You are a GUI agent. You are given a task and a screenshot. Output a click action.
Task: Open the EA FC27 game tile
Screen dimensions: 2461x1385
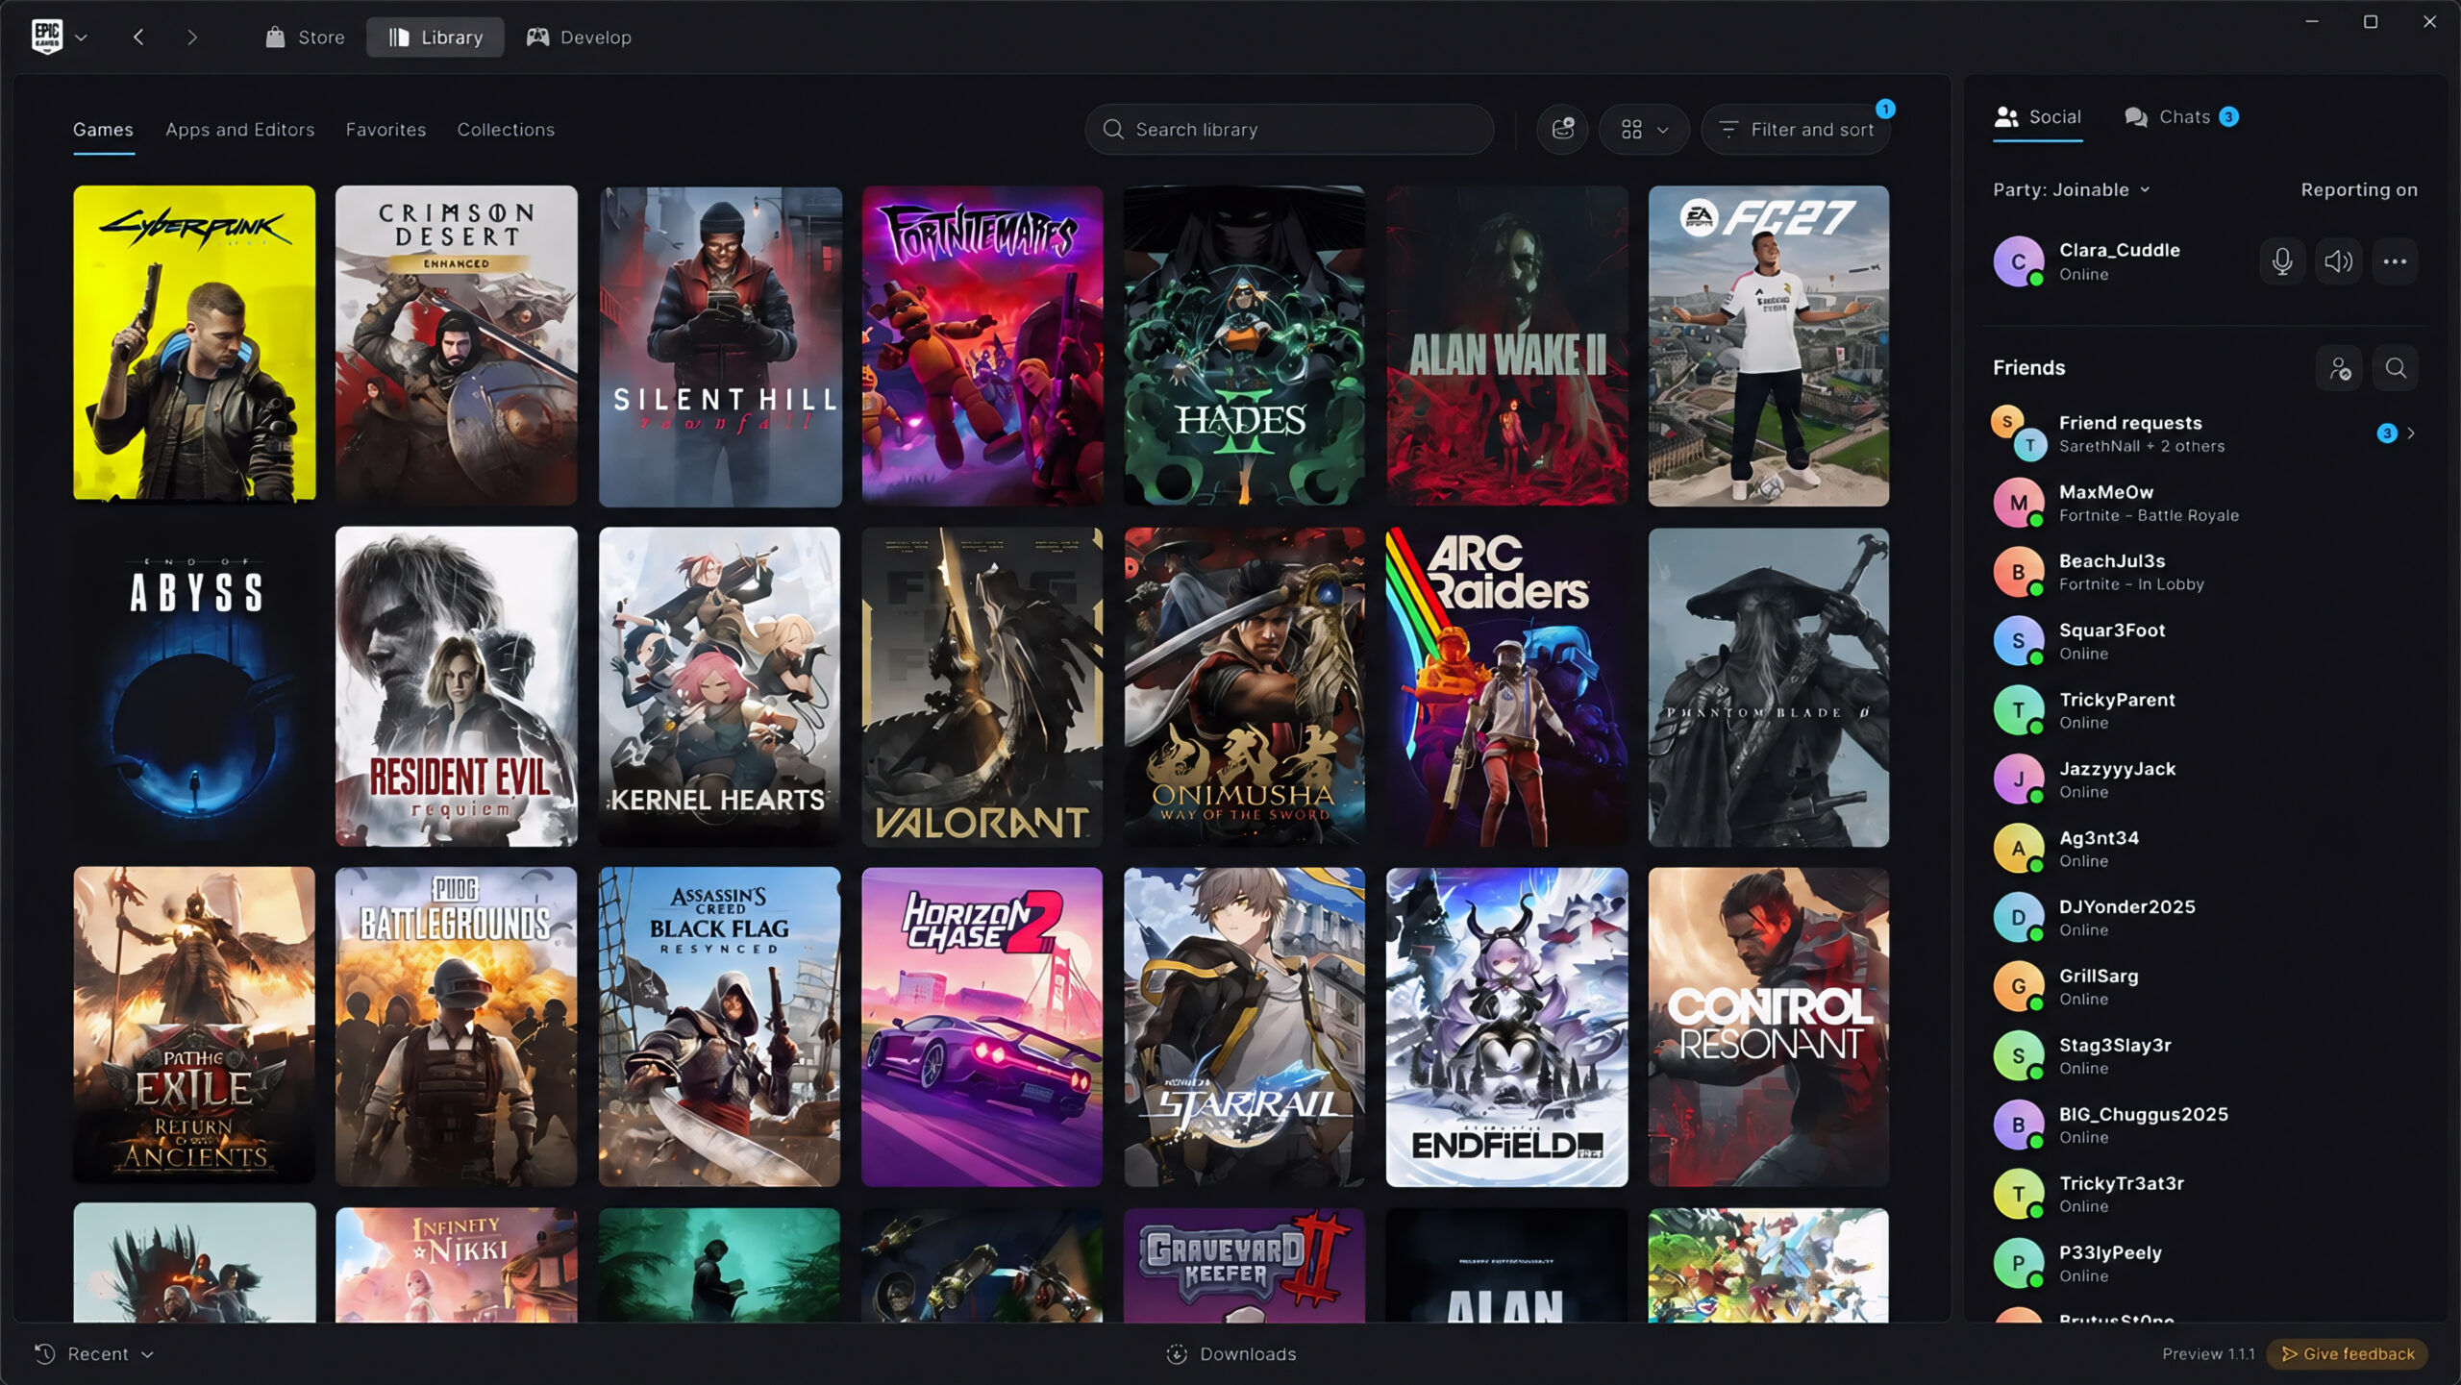[x=1769, y=345]
